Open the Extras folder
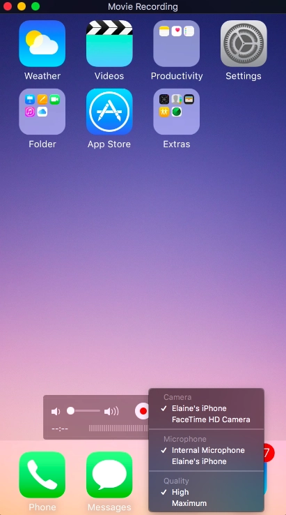Image resolution: width=286 pixels, height=515 pixels. pos(177,112)
